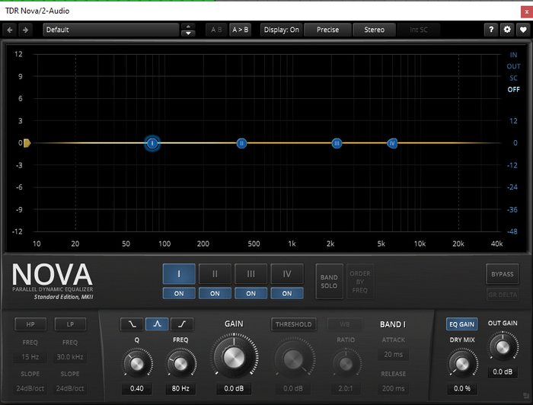Image resolution: width=533 pixels, height=405 pixels.
Task: Toggle band III ON switch
Action: [251, 293]
